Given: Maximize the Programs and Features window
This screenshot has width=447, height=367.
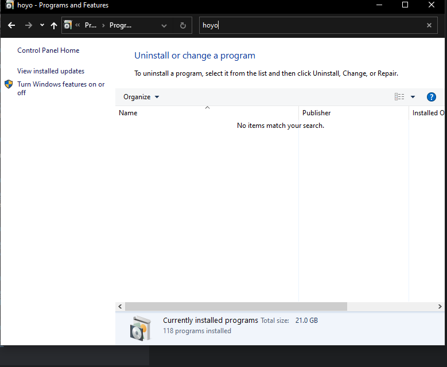Looking at the screenshot, I should pos(405,5).
